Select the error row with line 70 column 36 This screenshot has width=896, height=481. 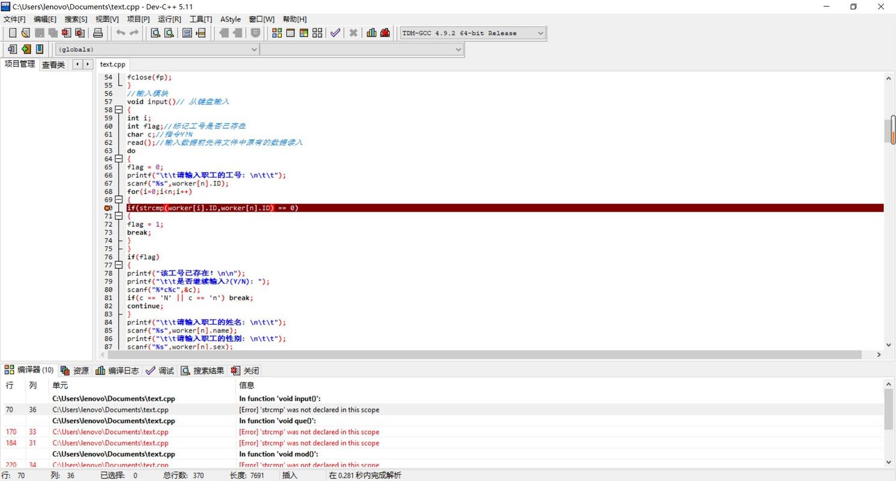click(x=443, y=409)
